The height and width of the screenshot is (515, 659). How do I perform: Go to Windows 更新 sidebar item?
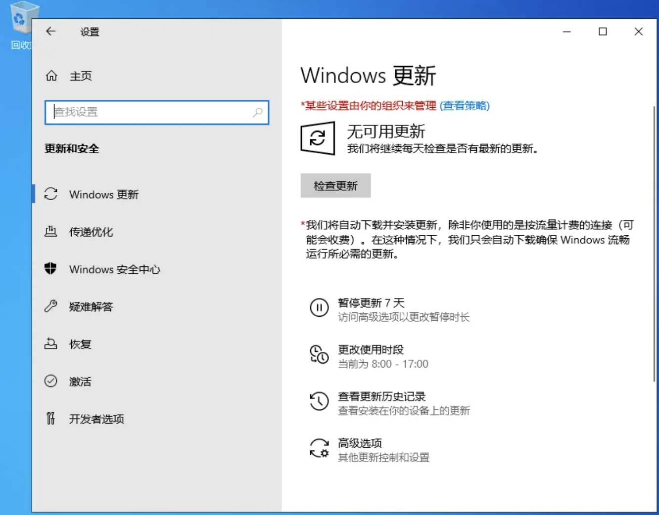(157, 194)
